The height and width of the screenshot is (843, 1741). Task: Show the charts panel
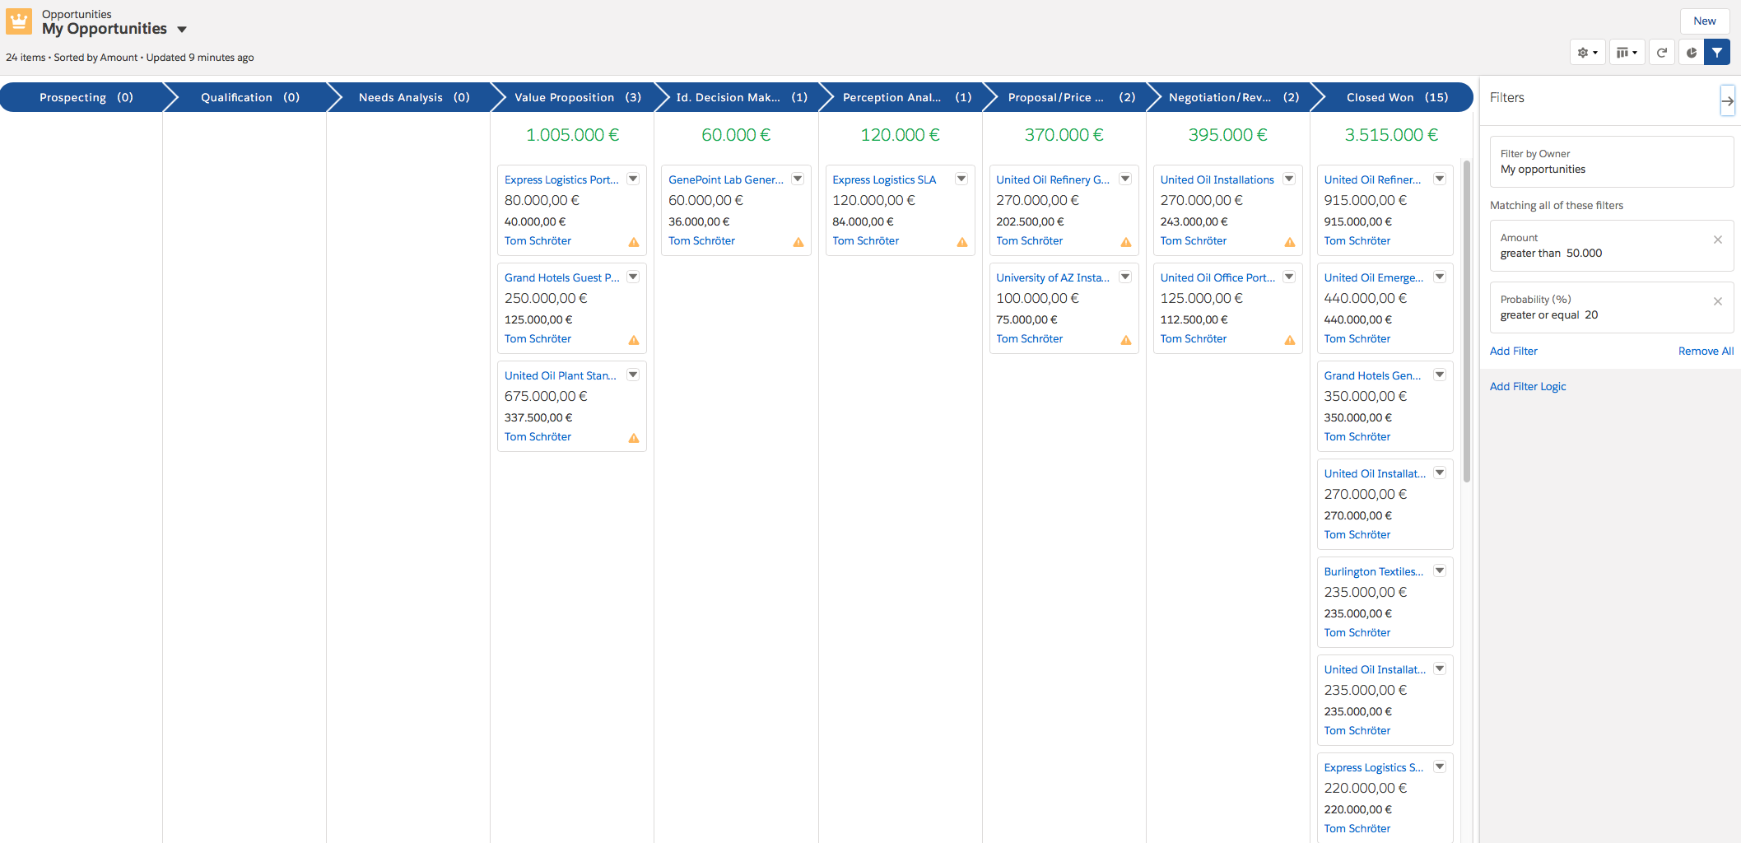1692,53
